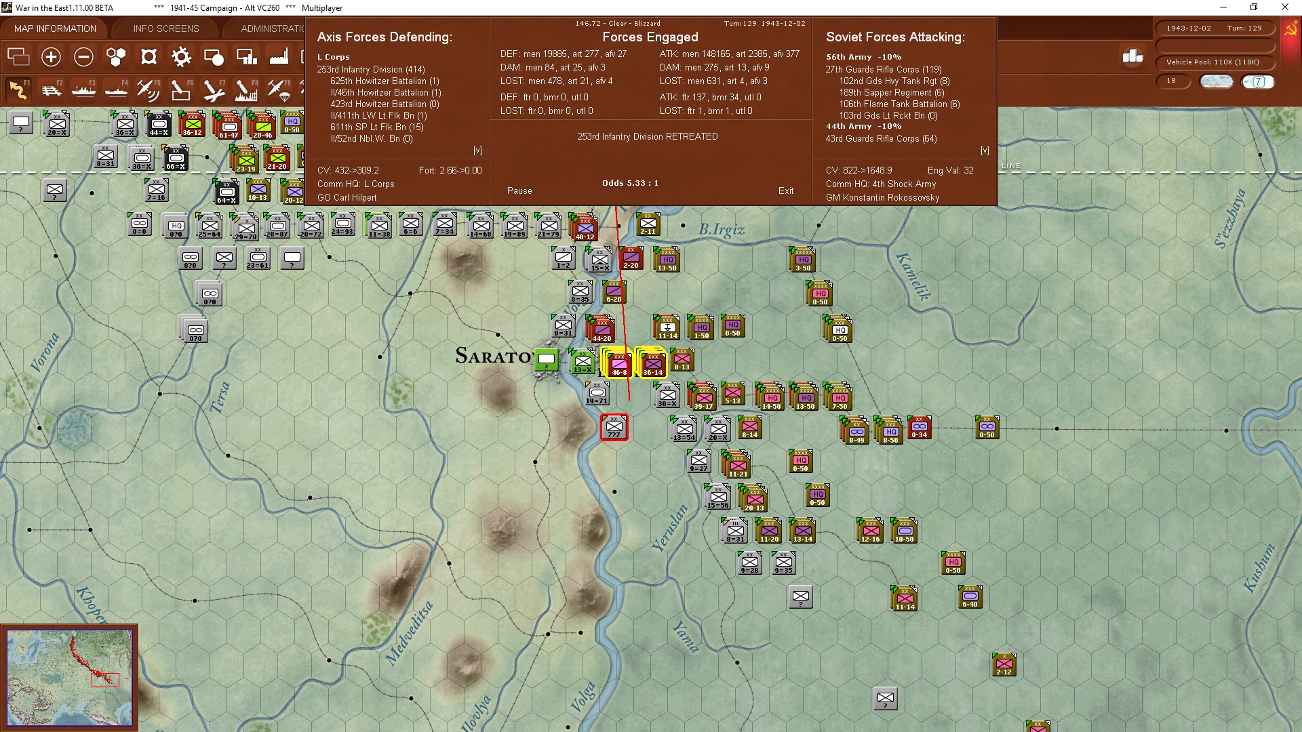The height and width of the screenshot is (732, 1302).
Task: Select the 2-12 Soviet unit counter
Action: click(1004, 666)
